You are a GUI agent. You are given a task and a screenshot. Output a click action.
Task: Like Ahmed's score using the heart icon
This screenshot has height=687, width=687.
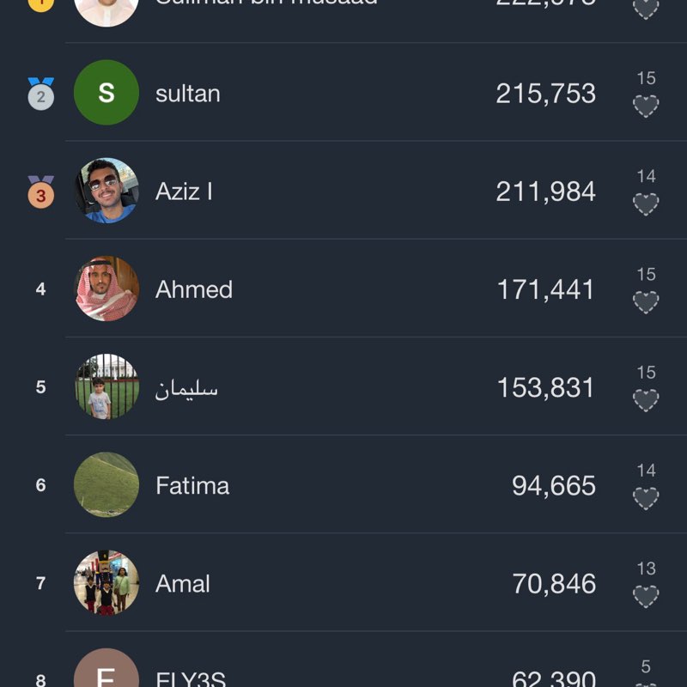tap(646, 301)
